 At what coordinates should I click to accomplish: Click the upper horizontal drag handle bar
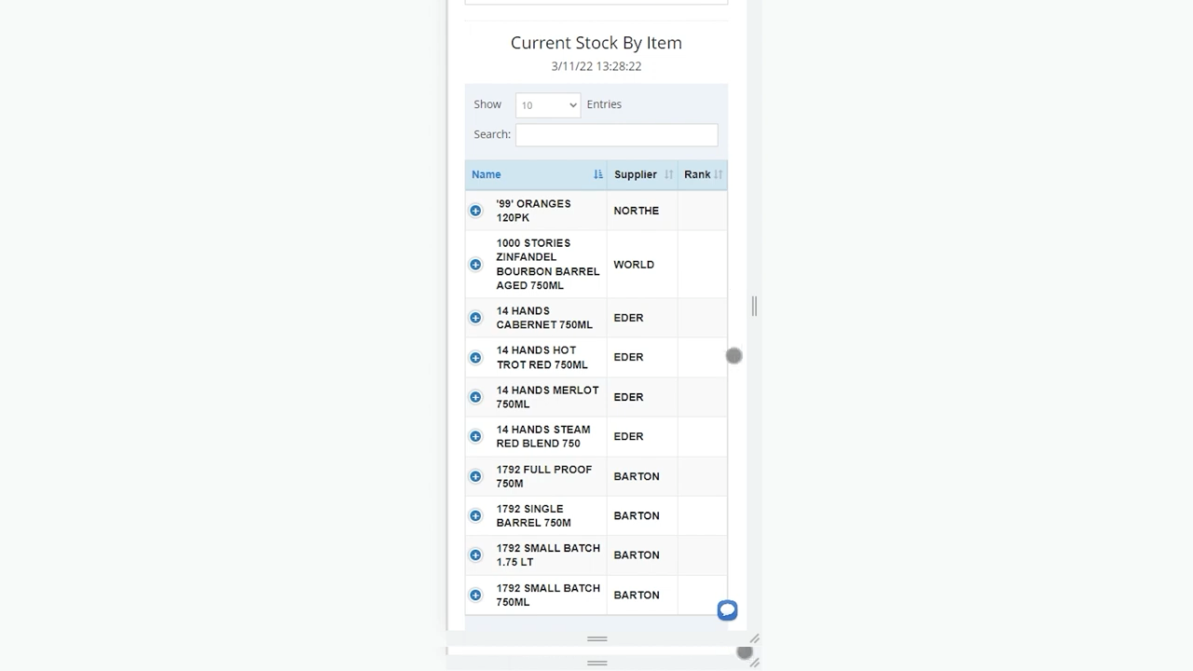[x=597, y=639]
